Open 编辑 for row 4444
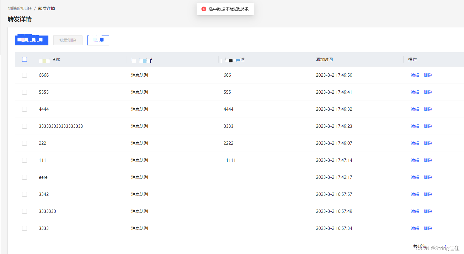This screenshot has width=464, height=254. coord(415,109)
